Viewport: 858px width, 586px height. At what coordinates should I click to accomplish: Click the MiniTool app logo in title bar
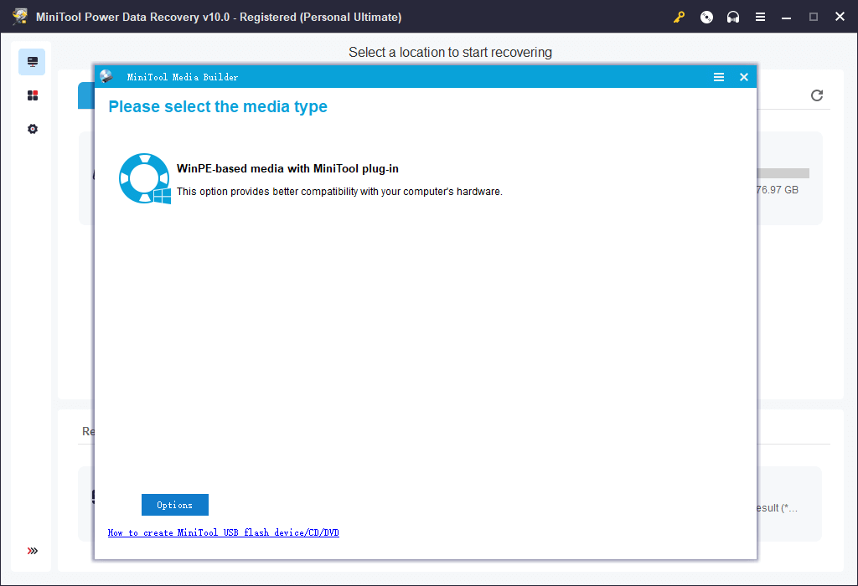pyautogui.click(x=20, y=17)
